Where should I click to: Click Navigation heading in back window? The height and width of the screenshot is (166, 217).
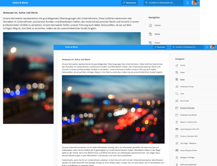(x=154, y=18)
